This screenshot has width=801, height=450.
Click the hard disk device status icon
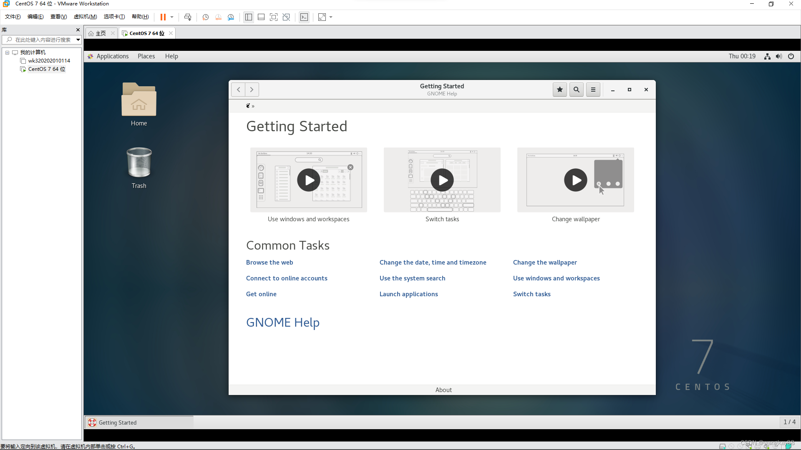(x=722, y=446)
